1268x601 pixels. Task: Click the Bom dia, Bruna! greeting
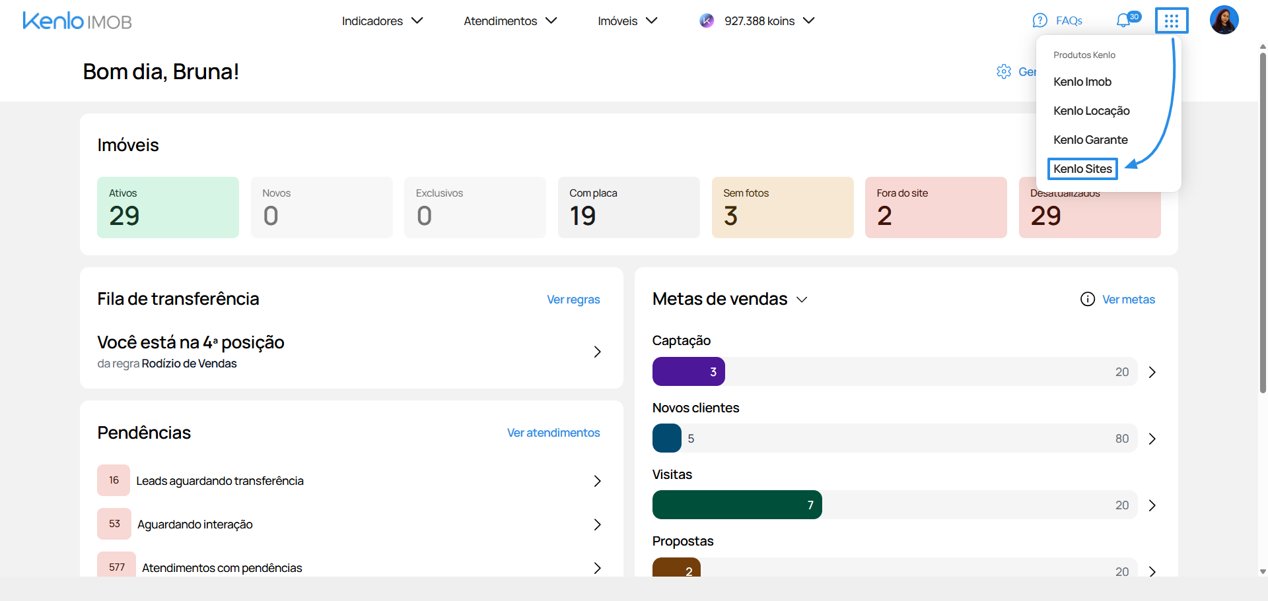pyautogui.click(x=161, y=71)
